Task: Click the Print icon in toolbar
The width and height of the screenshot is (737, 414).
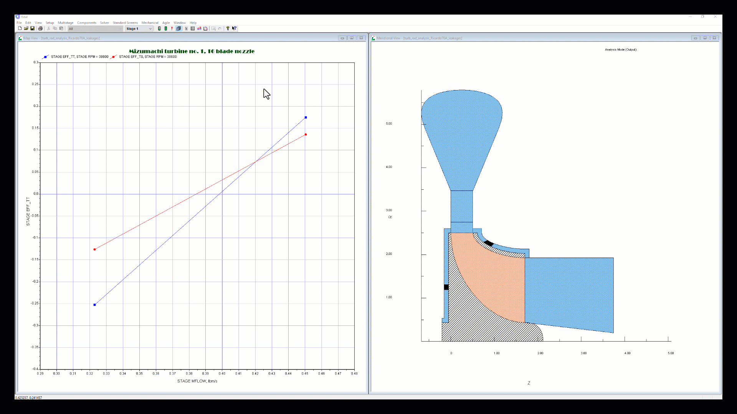Action: pos(40,28)
